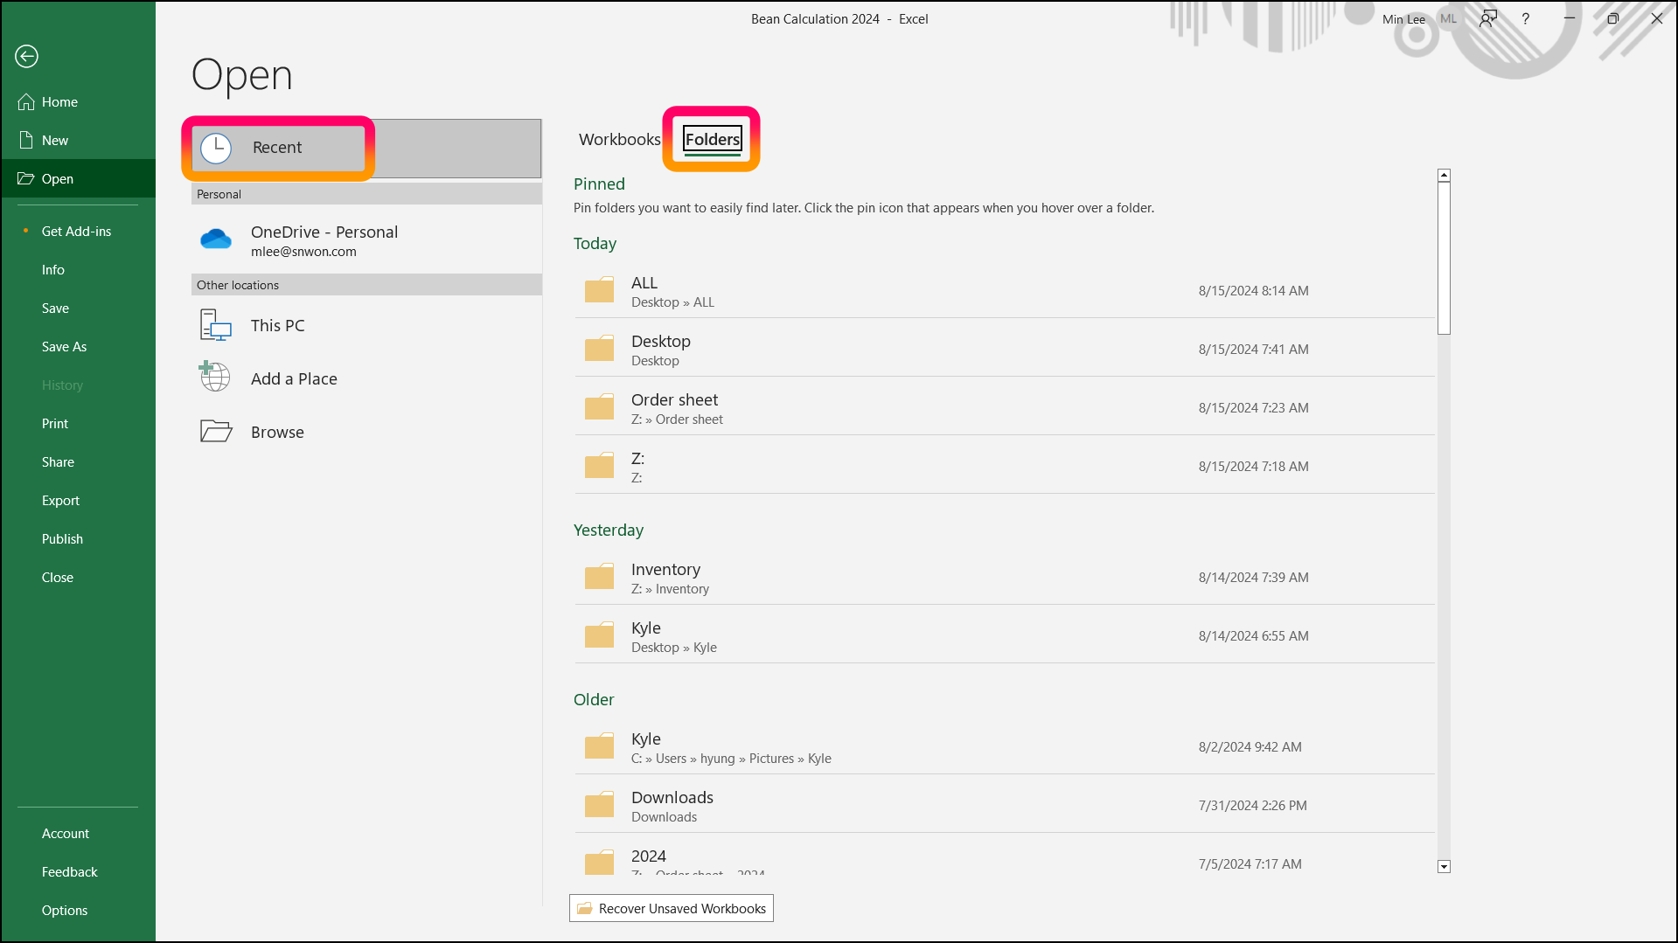The width and height of the screenshot is (1678, 943).
Task: Click Add a Place
Action: pos(366,378)
